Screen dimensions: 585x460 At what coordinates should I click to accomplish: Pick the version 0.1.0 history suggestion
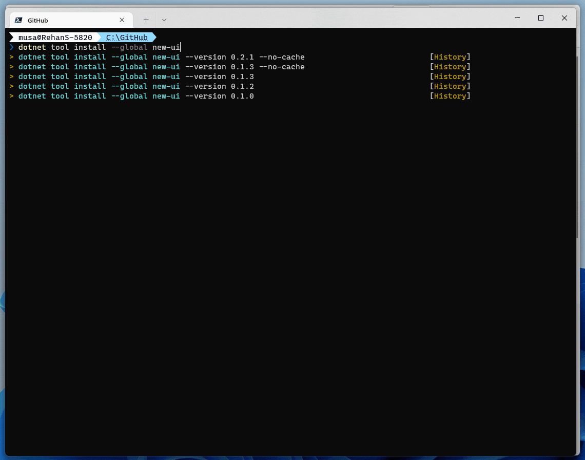(136, 96)
